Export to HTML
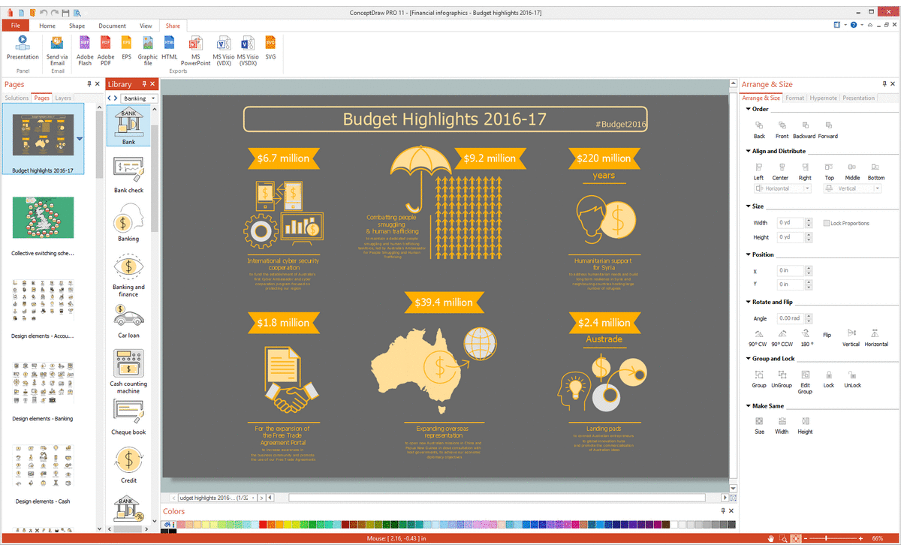 point(170,47)
